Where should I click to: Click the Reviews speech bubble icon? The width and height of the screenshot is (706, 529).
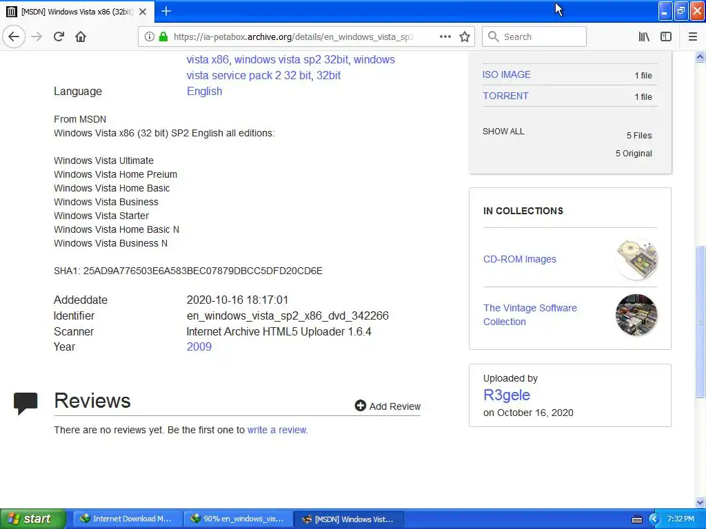[x=26, y=403]
